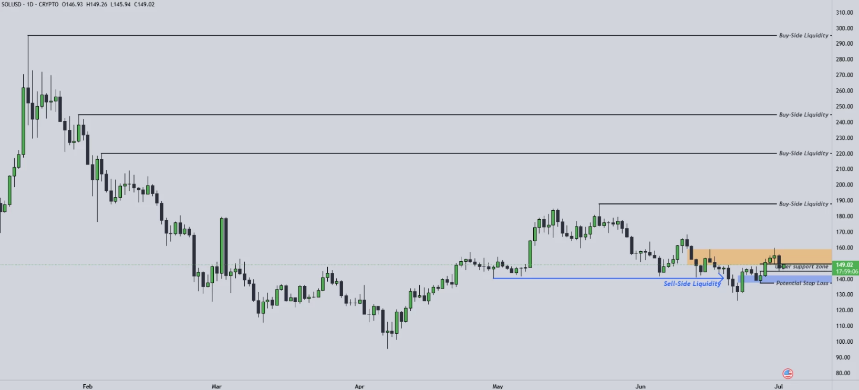Image resolution: width=859 pixels, height=390 pixels.
Task: Click the US flag economic event icon
Action: coord(788,374)
